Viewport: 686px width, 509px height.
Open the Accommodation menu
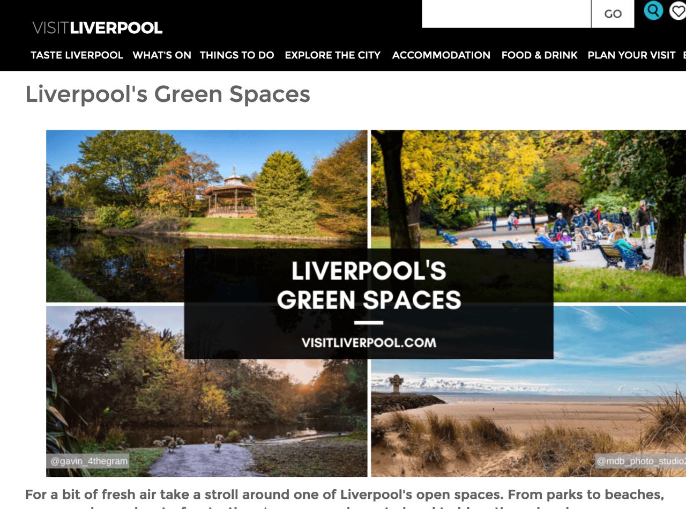tap(441, 55)
